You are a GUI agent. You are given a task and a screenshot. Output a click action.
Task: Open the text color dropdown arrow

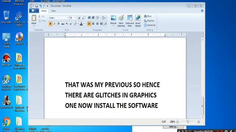[x=84, y=24]
